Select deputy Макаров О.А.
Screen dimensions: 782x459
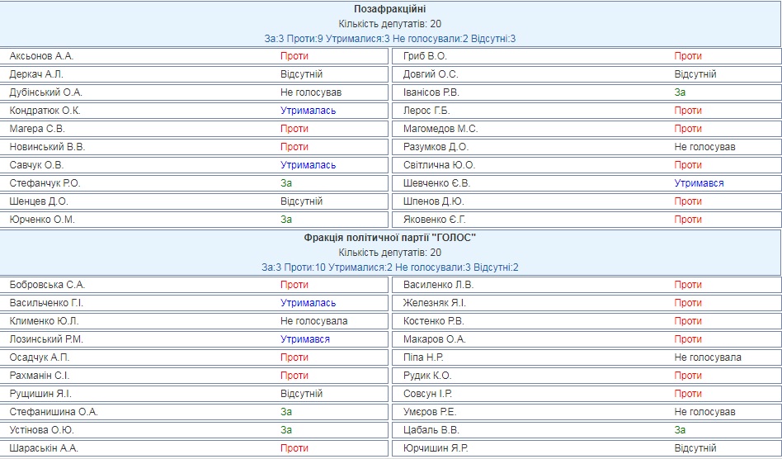(435, 339)
